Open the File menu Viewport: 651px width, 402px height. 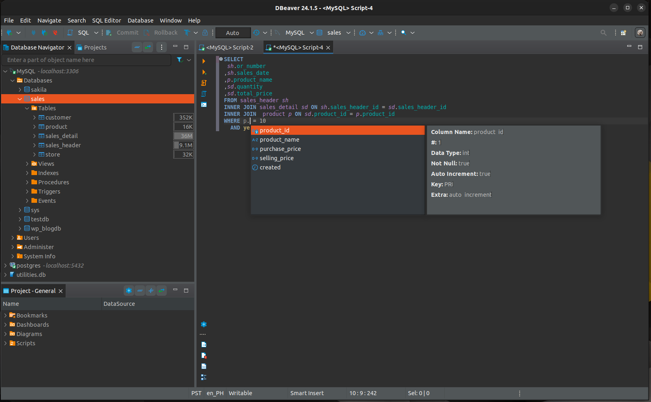9,21
